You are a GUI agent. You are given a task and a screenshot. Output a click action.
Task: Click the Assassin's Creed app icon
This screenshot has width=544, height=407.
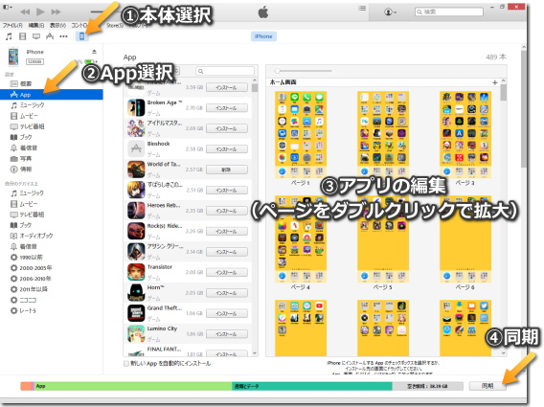[x=136, y=252]
